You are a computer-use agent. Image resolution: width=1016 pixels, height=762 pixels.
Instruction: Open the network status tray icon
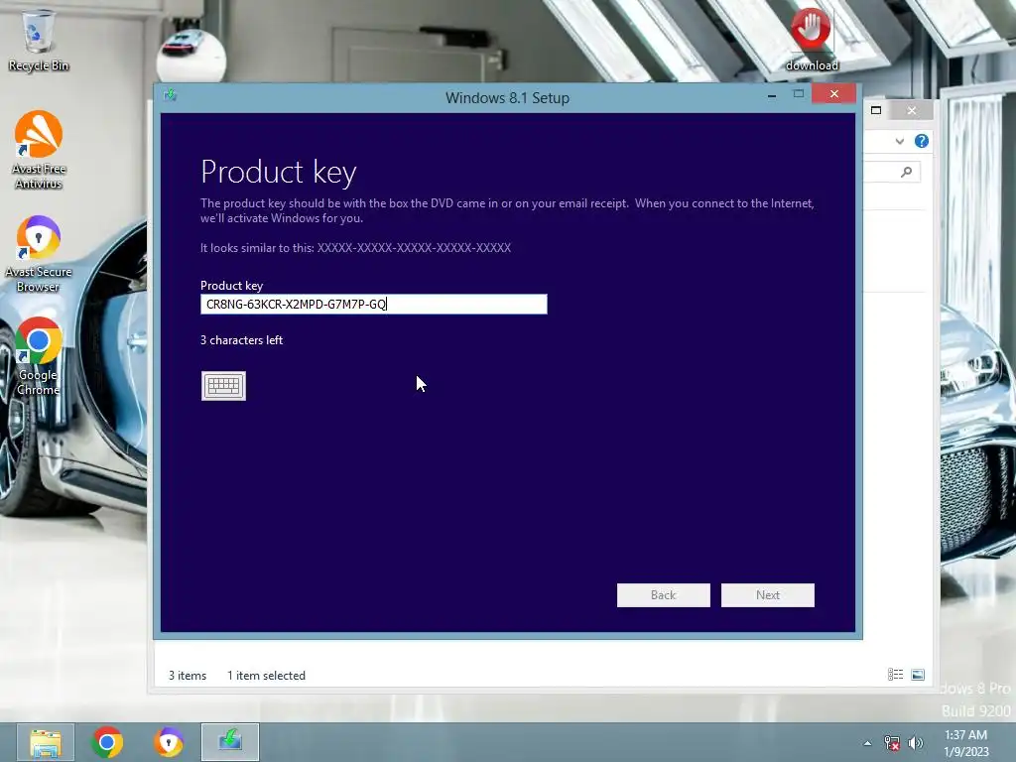[x=892, y=743]
